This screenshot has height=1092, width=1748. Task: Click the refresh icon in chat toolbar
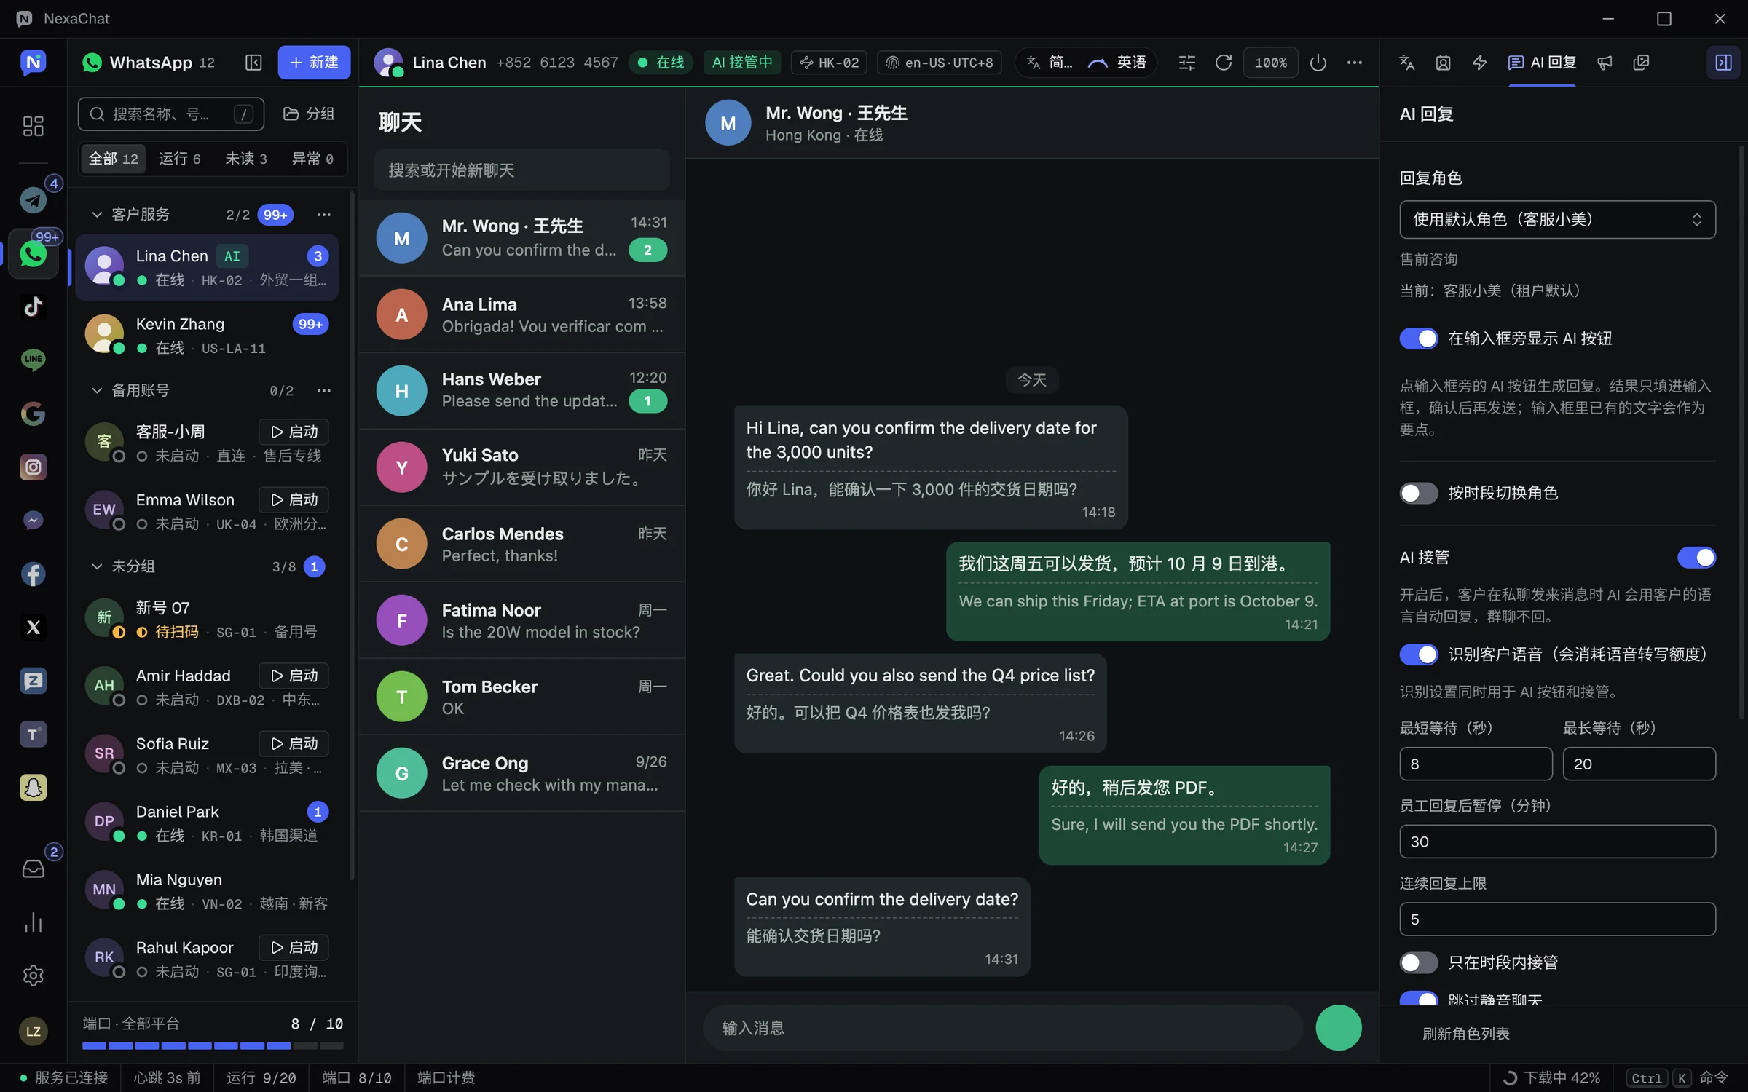(x=1224, y=63)
